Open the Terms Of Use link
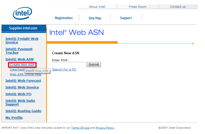This screenshot has height=134, width=205. [x=80, y=128]
